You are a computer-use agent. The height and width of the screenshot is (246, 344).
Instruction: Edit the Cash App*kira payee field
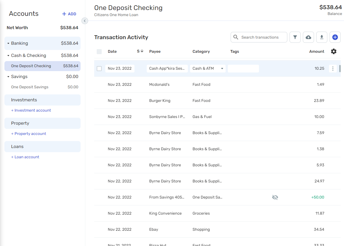(167, 69)
